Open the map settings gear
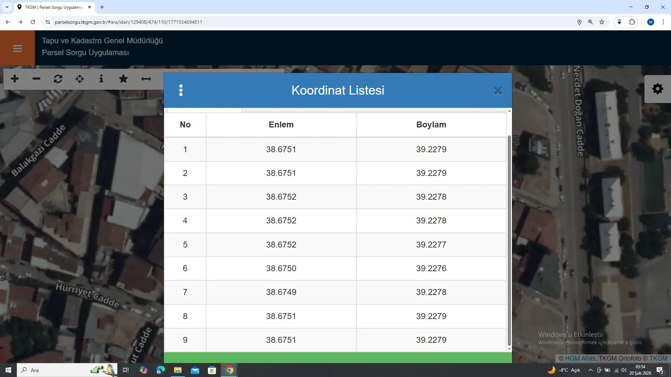The height and width of the screenshot is (377, 671). (x=658, y=89)
